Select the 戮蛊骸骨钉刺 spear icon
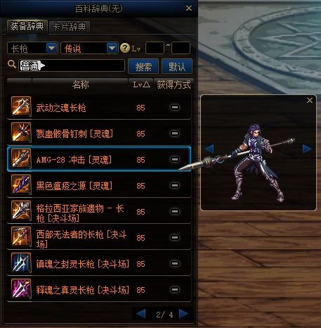The height and width of the screenshot is (328, 321). click(21, 133)
